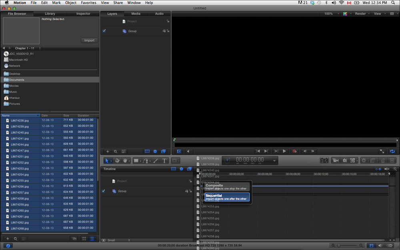Select the Text tool in toolbar

164,160
